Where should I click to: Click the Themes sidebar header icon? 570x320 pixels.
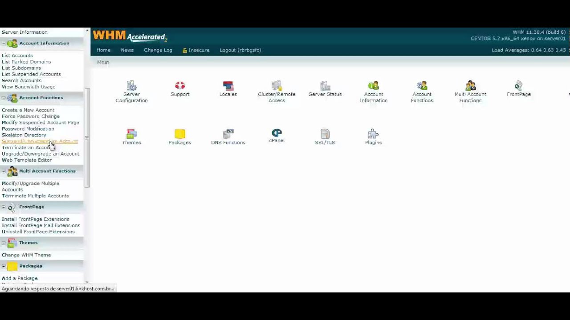tap(12, 243)
